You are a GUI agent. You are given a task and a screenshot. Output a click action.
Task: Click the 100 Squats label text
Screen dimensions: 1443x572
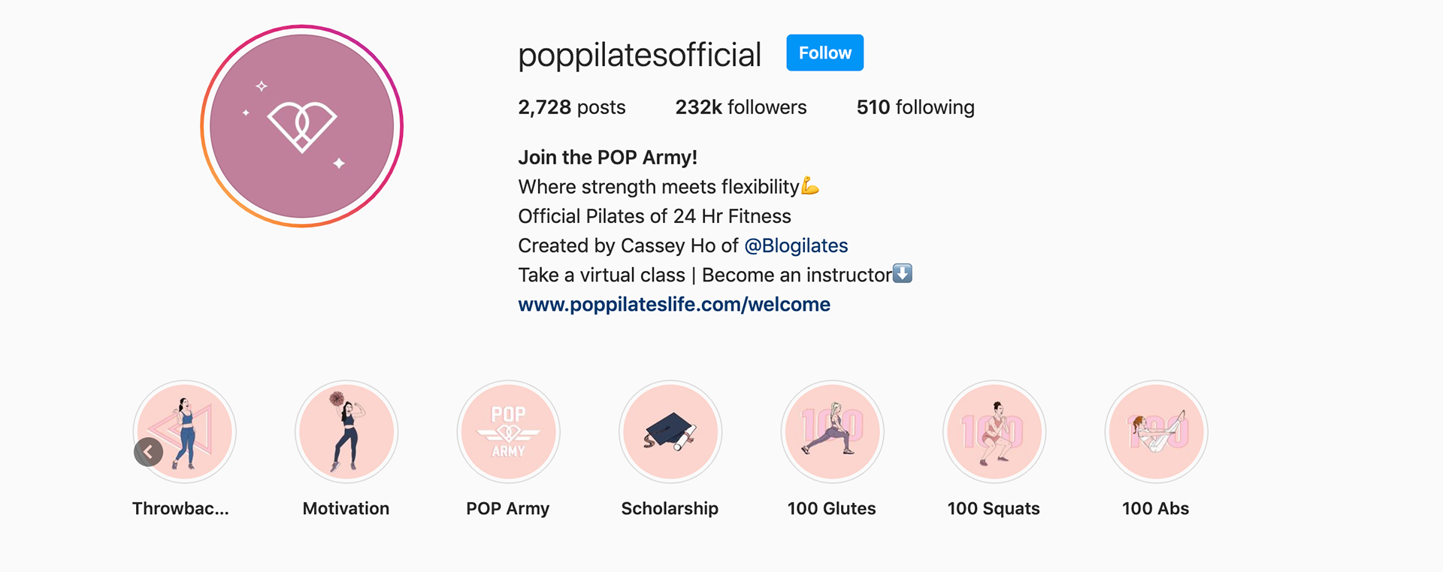pyautogui.click(x=994, y=508)
